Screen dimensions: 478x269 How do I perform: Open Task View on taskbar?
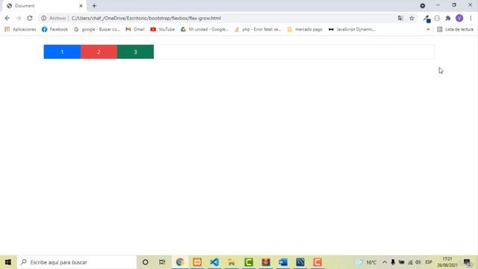(162, 262)
